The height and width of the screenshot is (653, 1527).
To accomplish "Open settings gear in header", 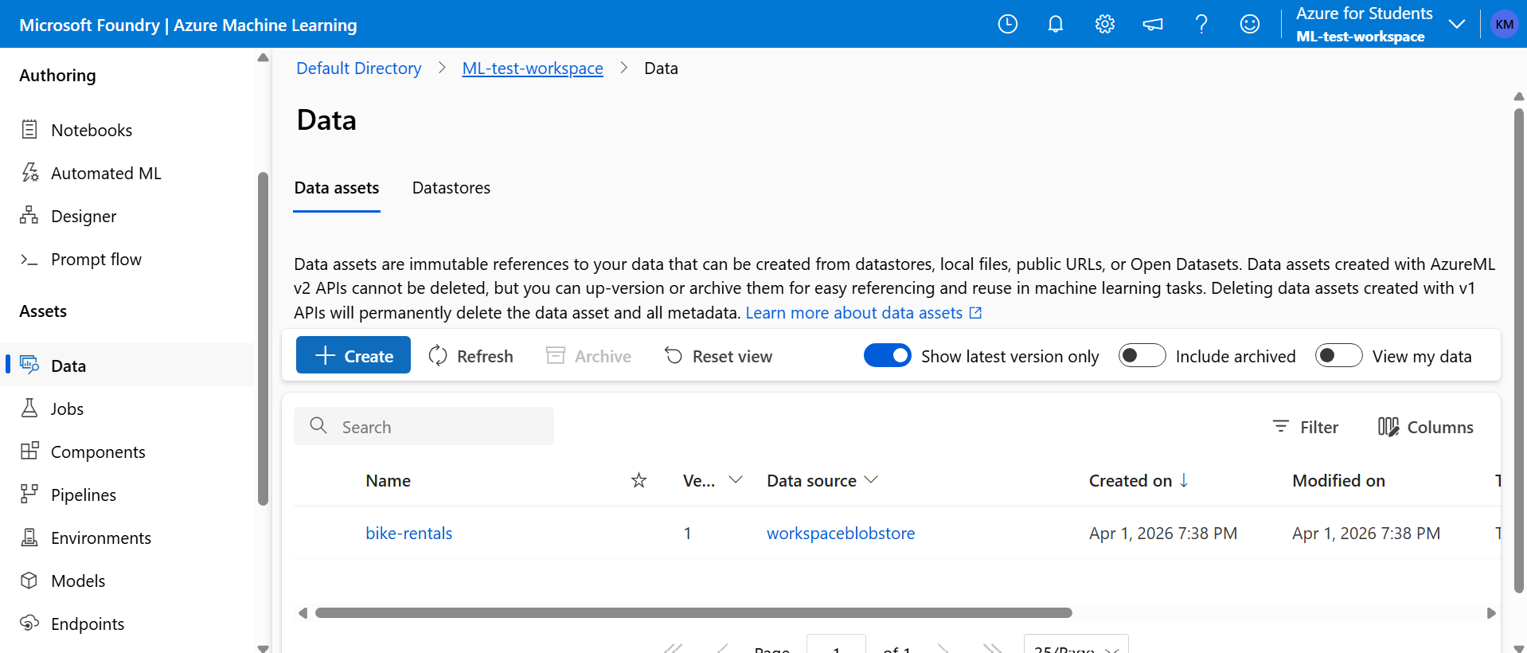I will [1105, 24].
